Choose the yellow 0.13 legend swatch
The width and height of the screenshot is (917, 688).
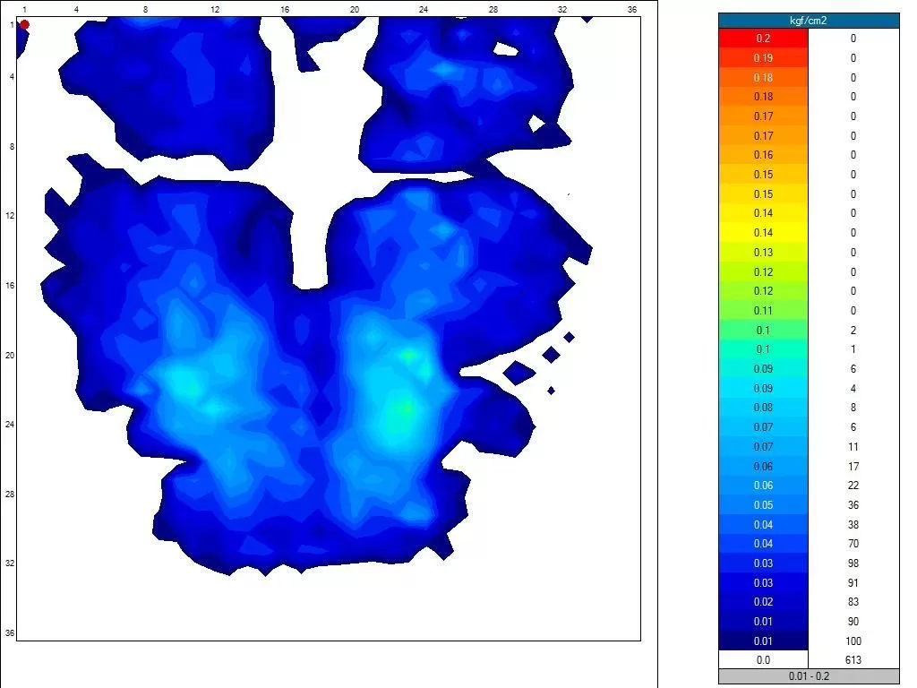763,253
